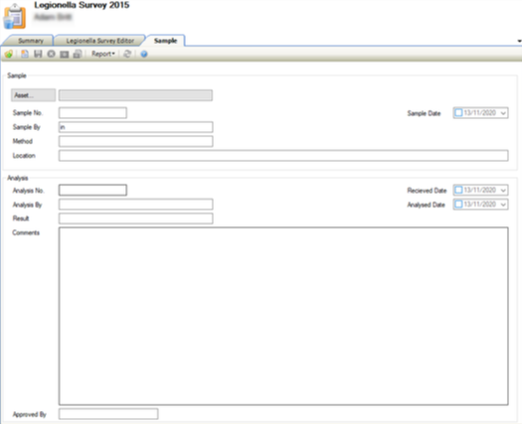Expand the Analysed Date dropdown arrow

(503, 205)
